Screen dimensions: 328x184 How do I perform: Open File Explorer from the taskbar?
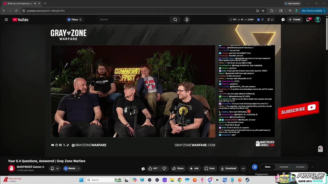(172, 180)
